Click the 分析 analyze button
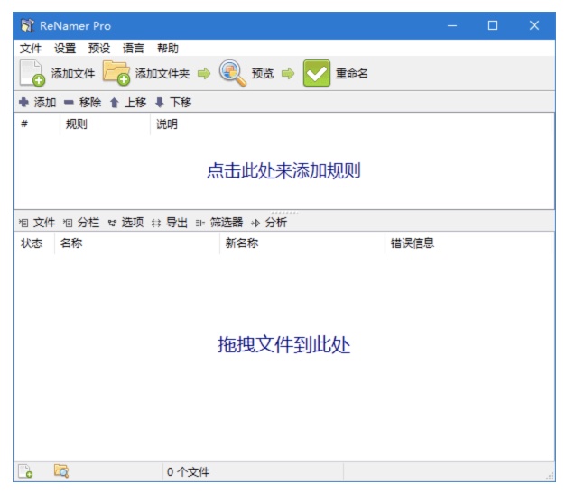566x493 pixels. (276, 223)
